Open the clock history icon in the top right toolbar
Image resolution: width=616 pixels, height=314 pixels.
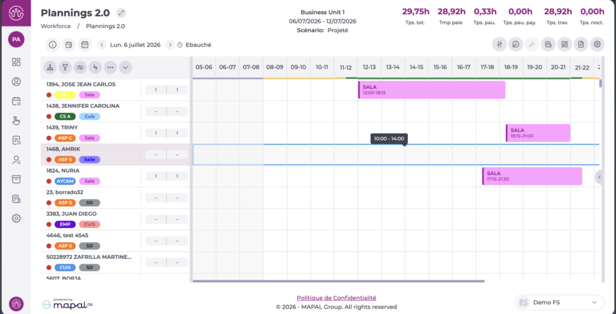click(516, 45)
